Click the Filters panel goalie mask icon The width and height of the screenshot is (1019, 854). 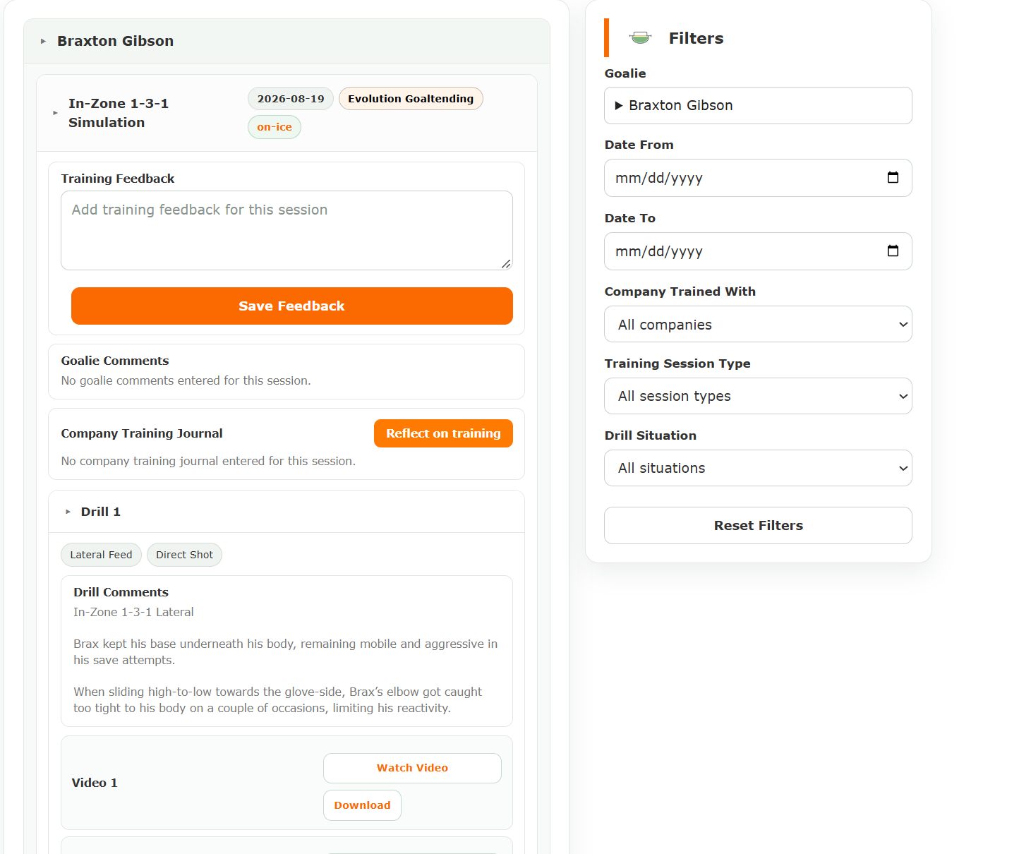click(x=640, y=38)
